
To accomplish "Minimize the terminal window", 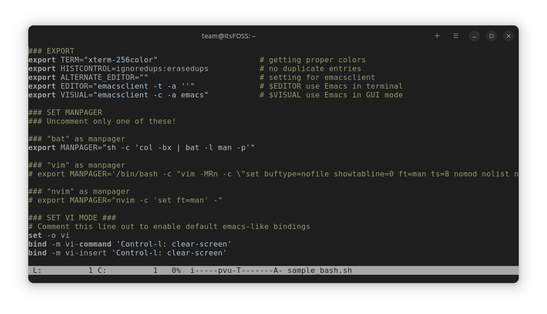I will tap(474, 36).
